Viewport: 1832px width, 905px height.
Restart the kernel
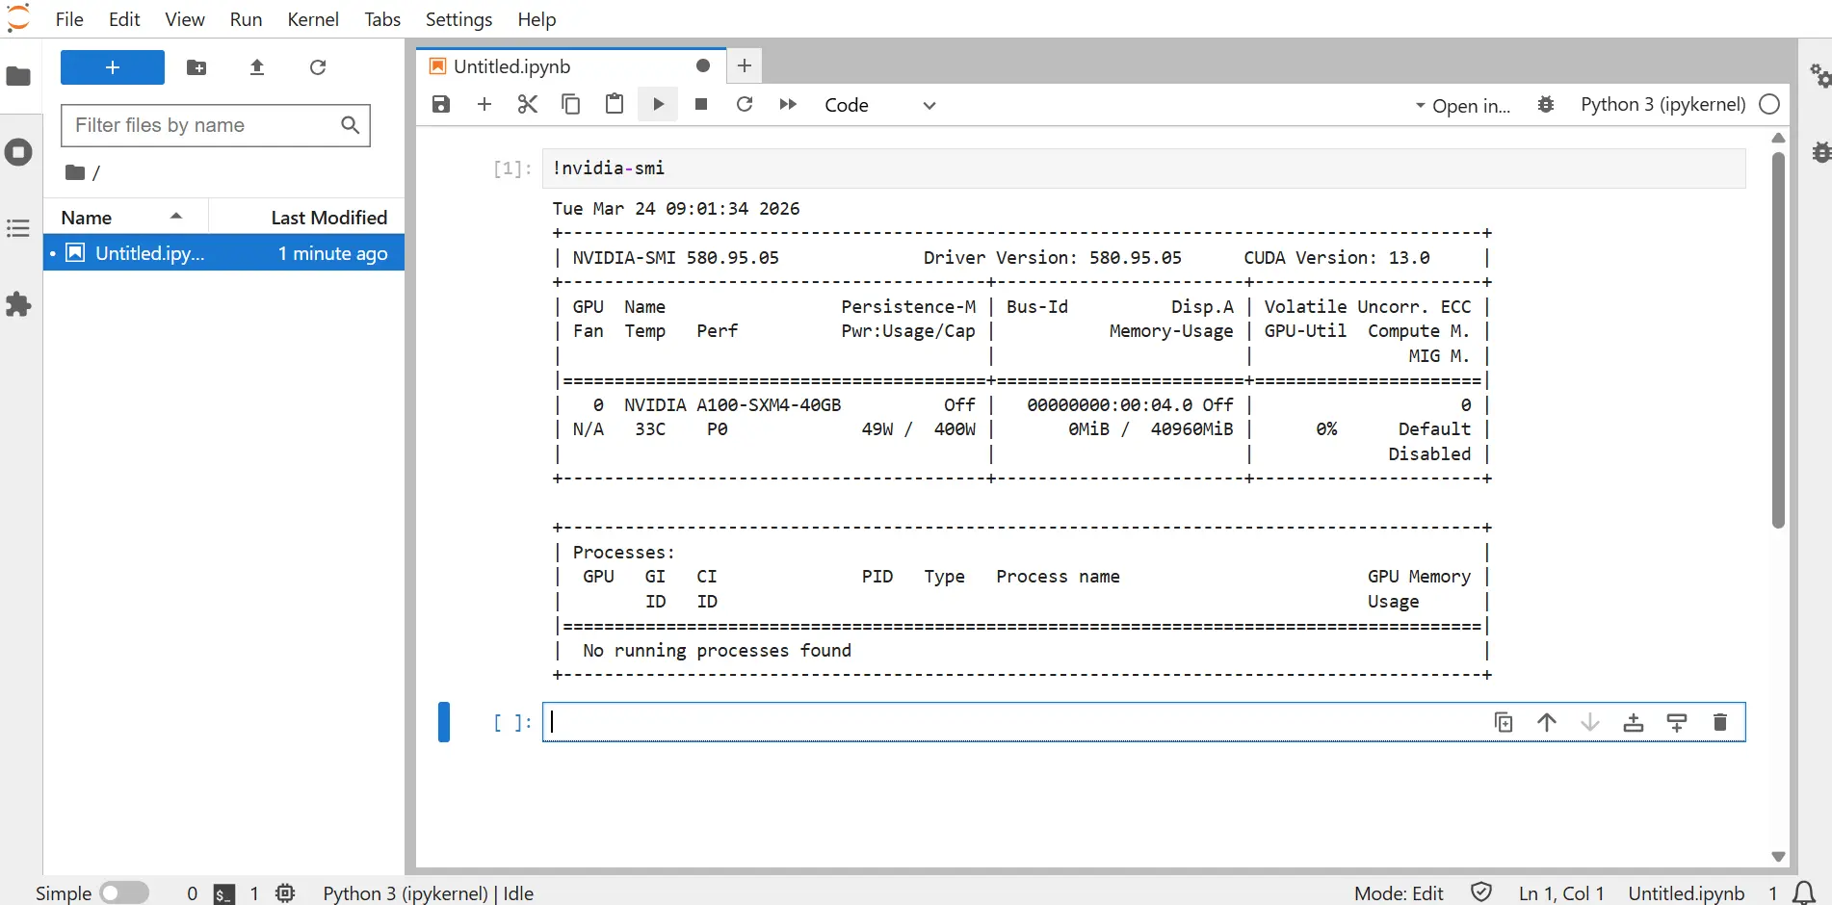click(x=745, y=104)
